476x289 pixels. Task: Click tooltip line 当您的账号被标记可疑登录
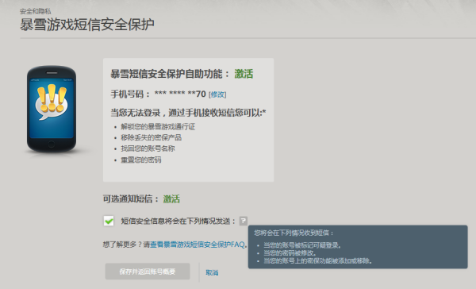(302, 245)
